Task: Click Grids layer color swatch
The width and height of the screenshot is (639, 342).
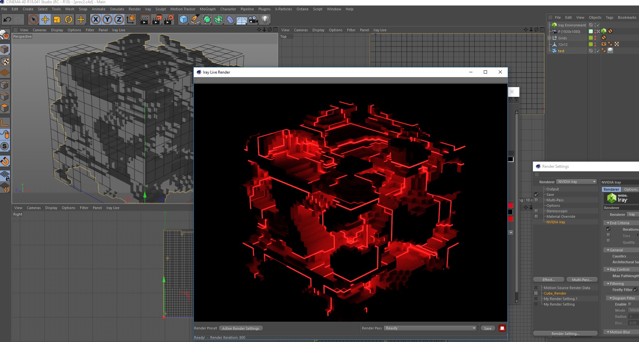Action: click(591, 38)
